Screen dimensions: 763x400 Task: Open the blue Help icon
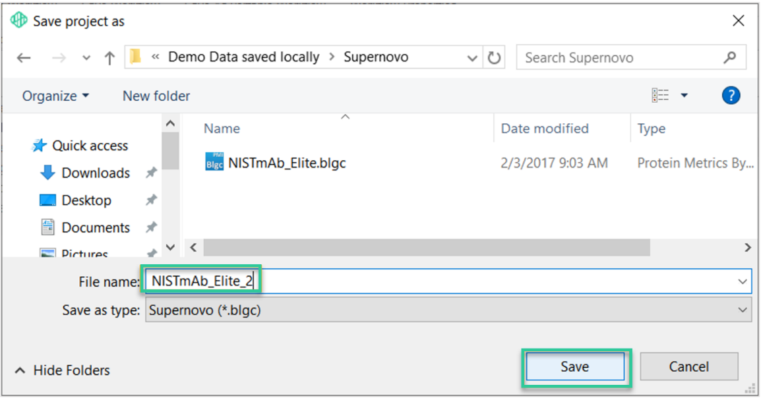pyautogui.click(x=731, y=96)
